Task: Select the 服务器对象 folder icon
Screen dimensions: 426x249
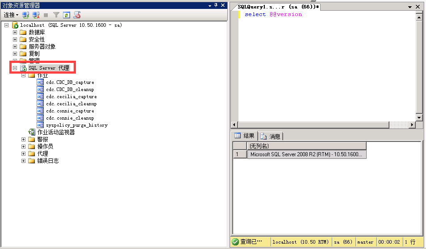Action: [x=23, y=47]
